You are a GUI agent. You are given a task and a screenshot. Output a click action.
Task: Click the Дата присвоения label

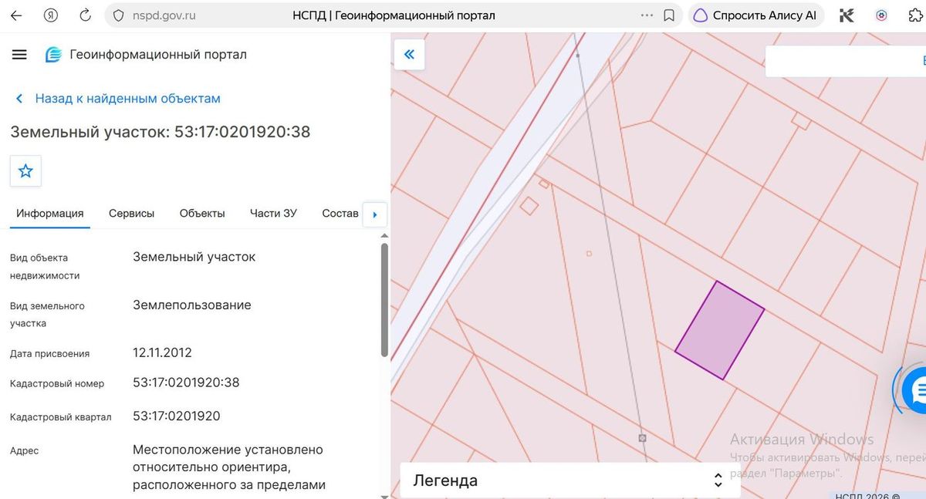point(49,353)
